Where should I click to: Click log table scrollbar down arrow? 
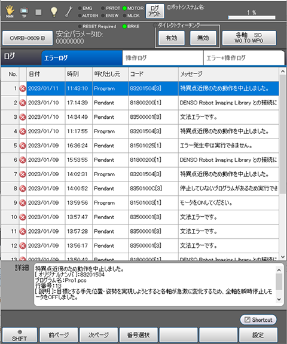click(x=283, y=256)
